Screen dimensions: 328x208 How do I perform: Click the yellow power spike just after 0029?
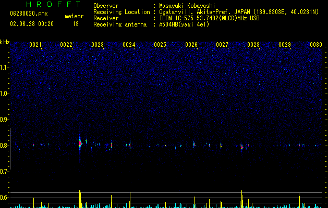[299, 200]
